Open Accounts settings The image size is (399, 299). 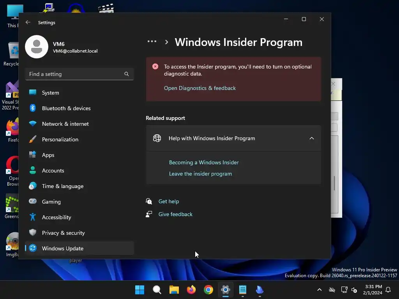point(79,171)
